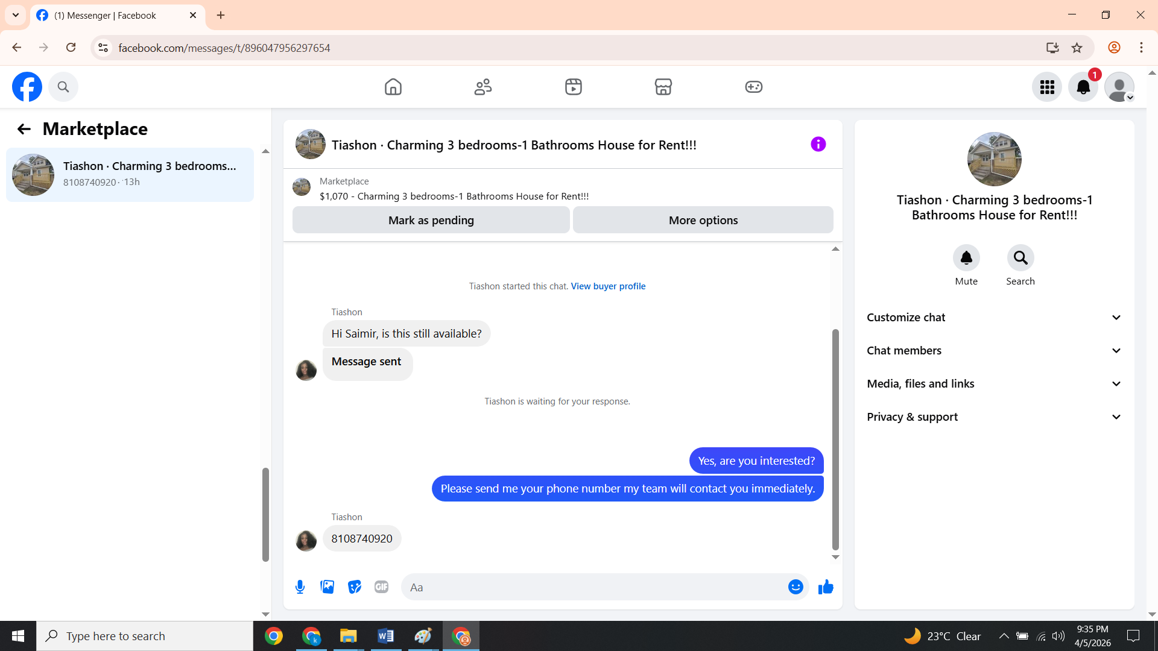Open the notifications bell

[x=1083, y=87]
